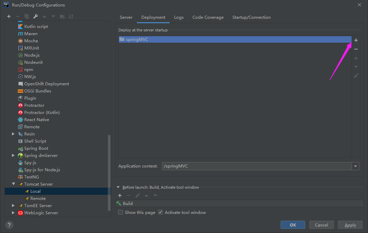Uncheck Activate tool window checkbox
This screenshot has width=368, height=233.
pyautogui.click(x=160, y=212)
